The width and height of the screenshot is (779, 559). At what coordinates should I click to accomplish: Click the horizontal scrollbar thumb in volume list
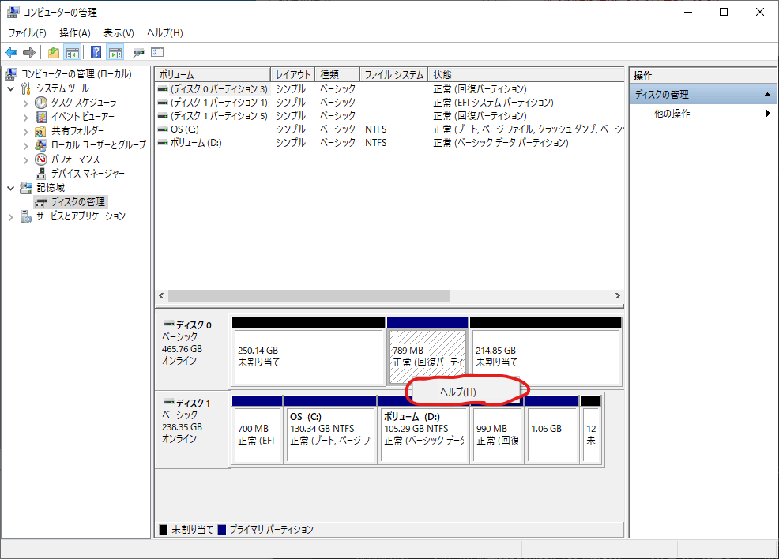(309, 295)
